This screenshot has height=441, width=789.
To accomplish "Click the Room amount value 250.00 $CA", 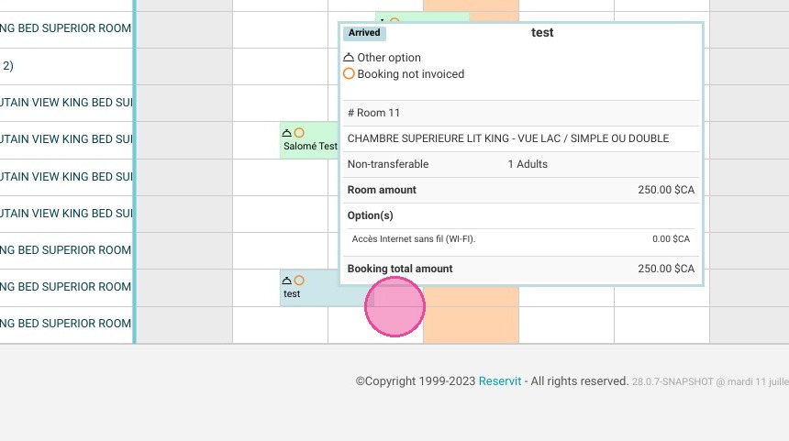I will pyautogui.click(x=666, y=190).
